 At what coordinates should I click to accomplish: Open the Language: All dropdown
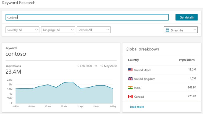coord(58,30)
